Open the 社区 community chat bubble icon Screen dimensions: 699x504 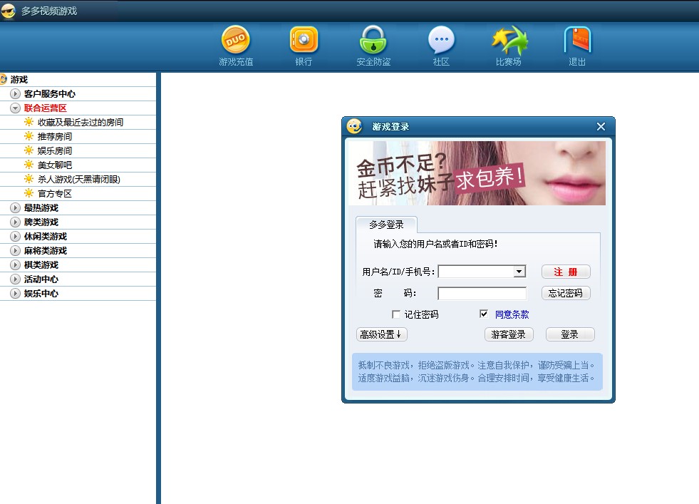coord(441,40)
